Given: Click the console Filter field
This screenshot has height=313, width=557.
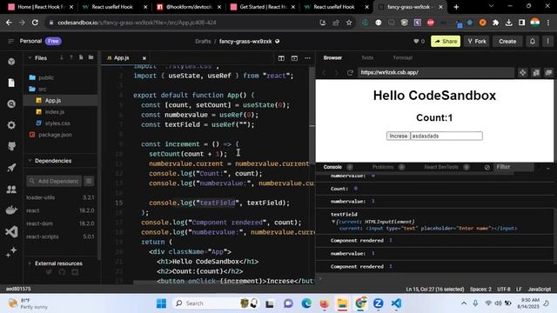Looking at the screenshot, I should (x=513, y=167).
